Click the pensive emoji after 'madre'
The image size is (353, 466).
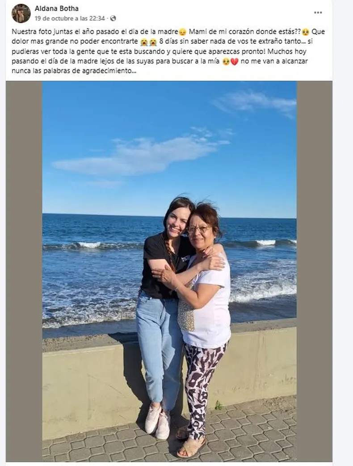[183, 32]
